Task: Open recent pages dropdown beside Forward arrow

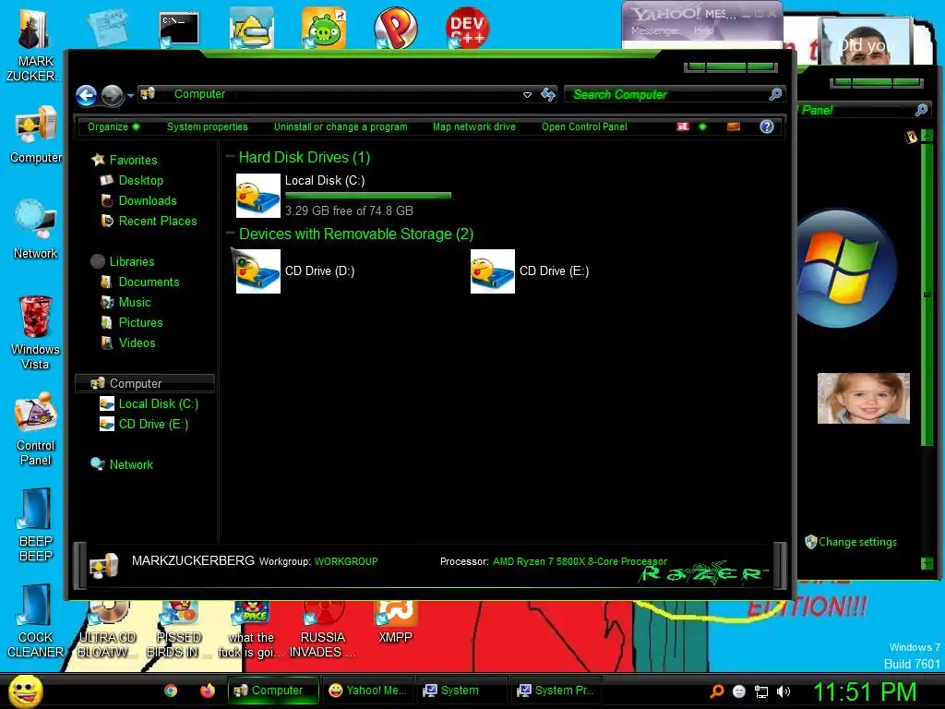Action: [130, 95]
